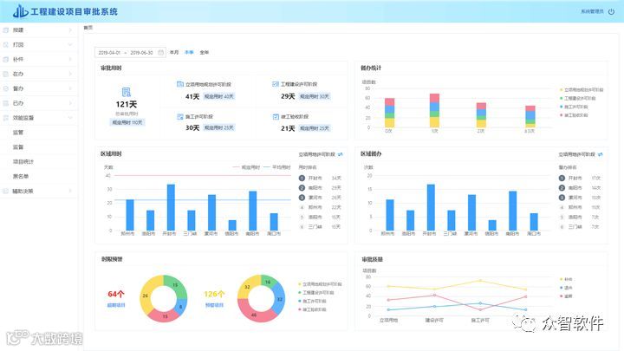Click the 竣工验收阶段 icon in 审批用时
Image resolution: width=624 pixels, height=351 pixels.
coord(276,117)
